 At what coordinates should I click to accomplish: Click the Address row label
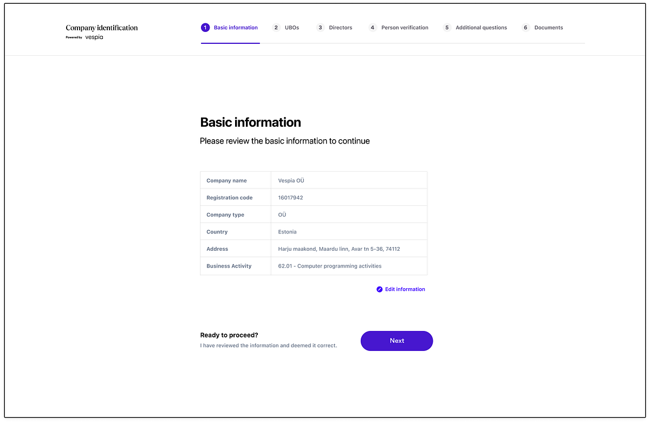pyautogui.click(x=217, y=249)
